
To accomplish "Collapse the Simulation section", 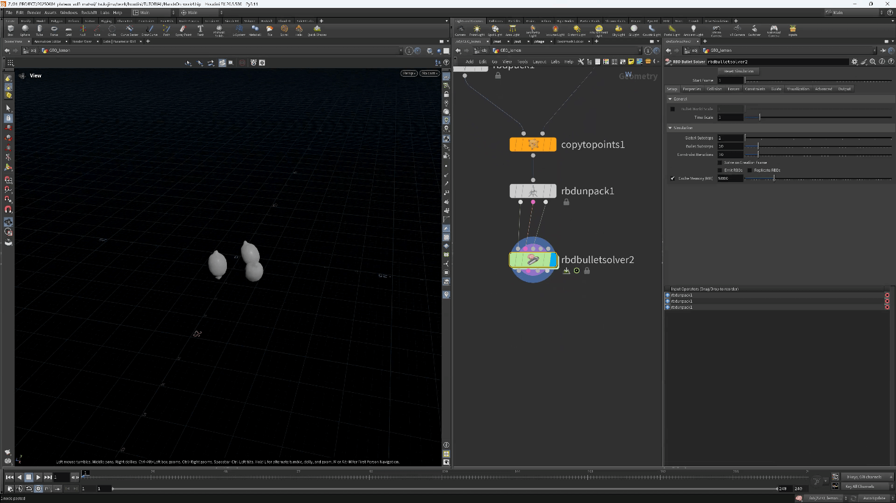I will point(670,128).
